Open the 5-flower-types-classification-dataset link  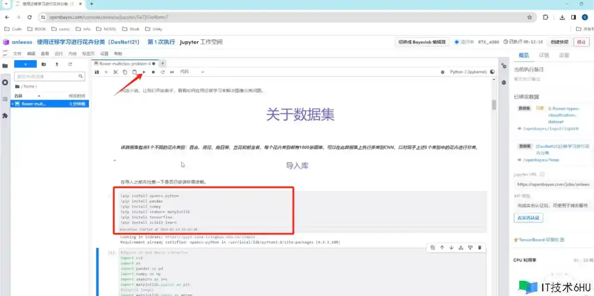565,115
